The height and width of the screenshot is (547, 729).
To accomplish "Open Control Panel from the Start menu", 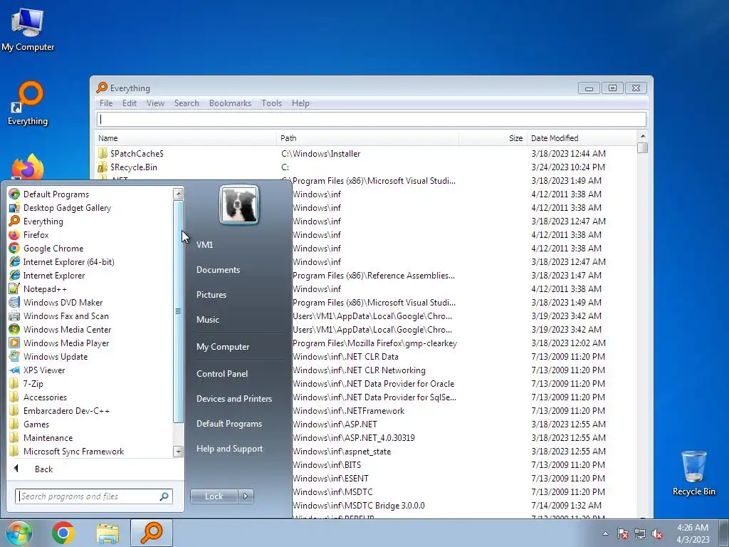I will [x=222, y=373].
